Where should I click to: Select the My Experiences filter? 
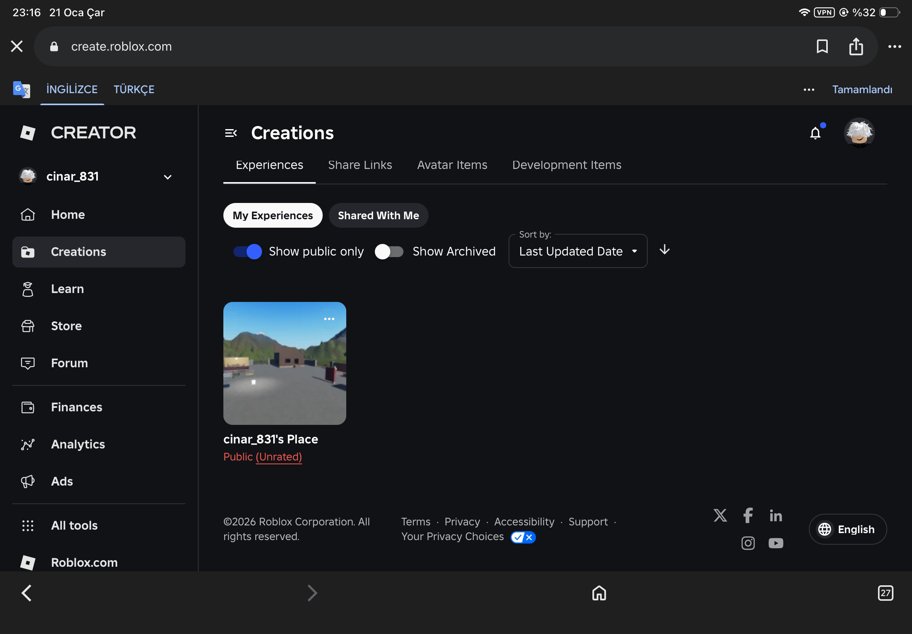(x=273, y=215)
